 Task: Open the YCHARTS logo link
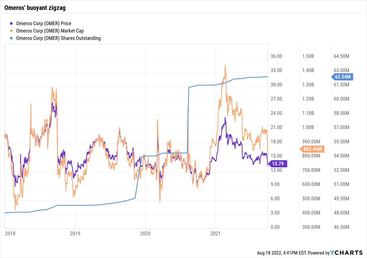coord(346,253)
